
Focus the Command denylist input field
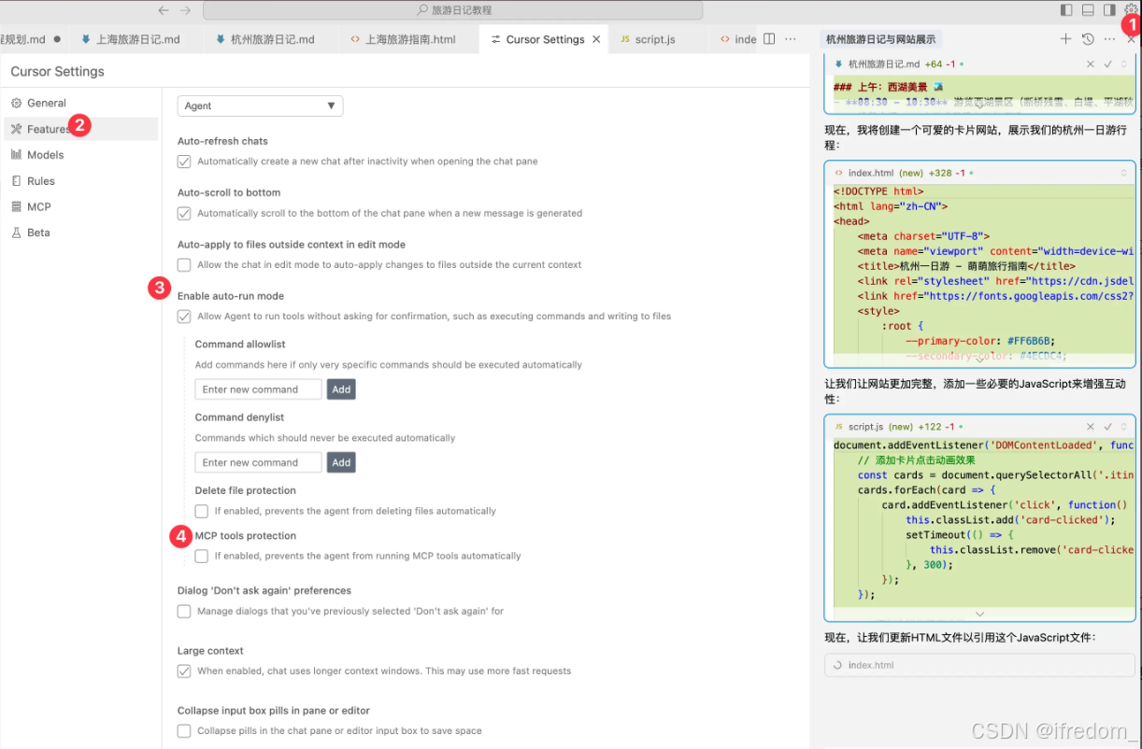(x=258, y=462)
